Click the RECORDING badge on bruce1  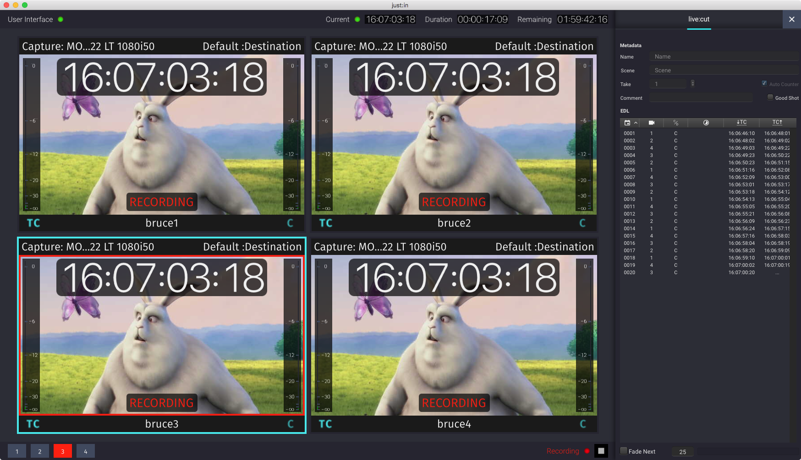(162, 202)
